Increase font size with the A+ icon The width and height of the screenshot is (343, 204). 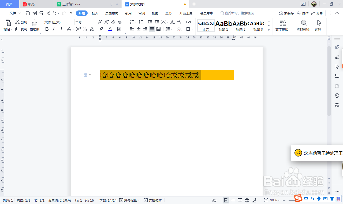pyautogui.click(x=100, y=22)
